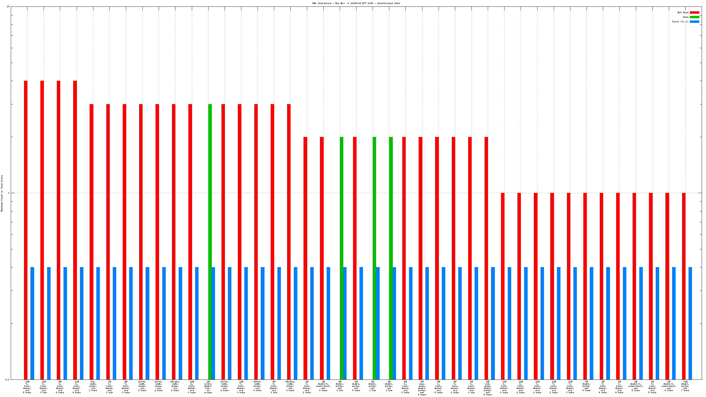Click the y-axis tick value '1'
The image size is (706, 397).
click(9, 193)
